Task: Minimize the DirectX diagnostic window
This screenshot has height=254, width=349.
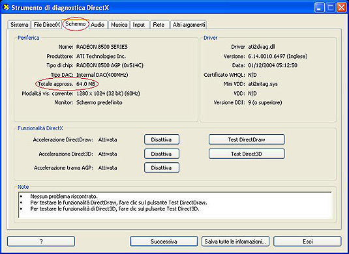Action: pos(319,8)
